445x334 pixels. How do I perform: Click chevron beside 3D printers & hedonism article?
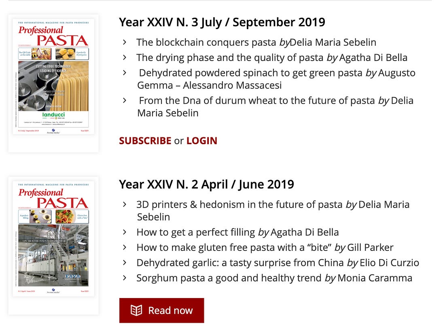pos(124,204)
